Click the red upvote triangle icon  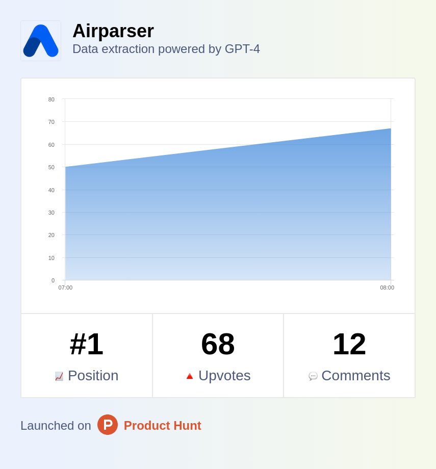189,376
